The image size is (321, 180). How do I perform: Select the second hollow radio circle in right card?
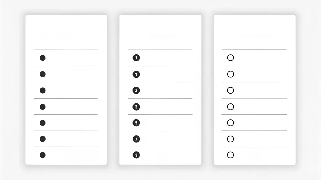pyautogui.click(x=231, y=74)
